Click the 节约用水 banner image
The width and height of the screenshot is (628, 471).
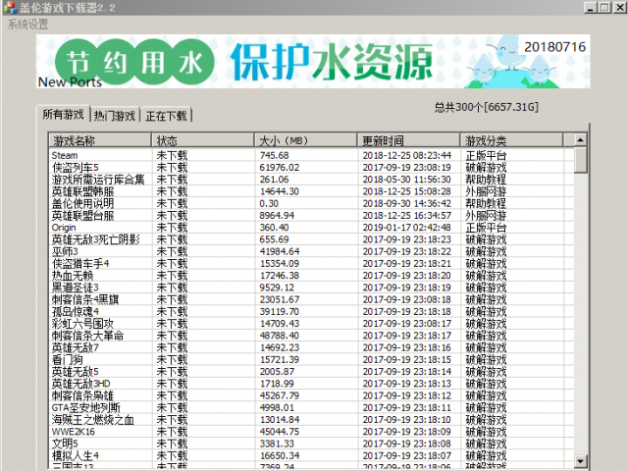tap(313, 61)
